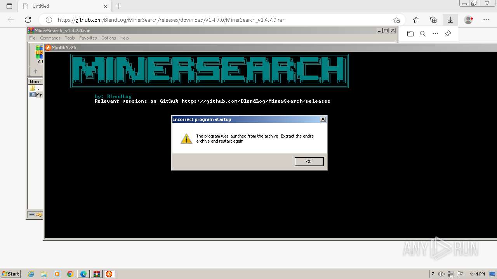
Task: Switch to WinRAR taskbar button
Action: pos(96,274)
